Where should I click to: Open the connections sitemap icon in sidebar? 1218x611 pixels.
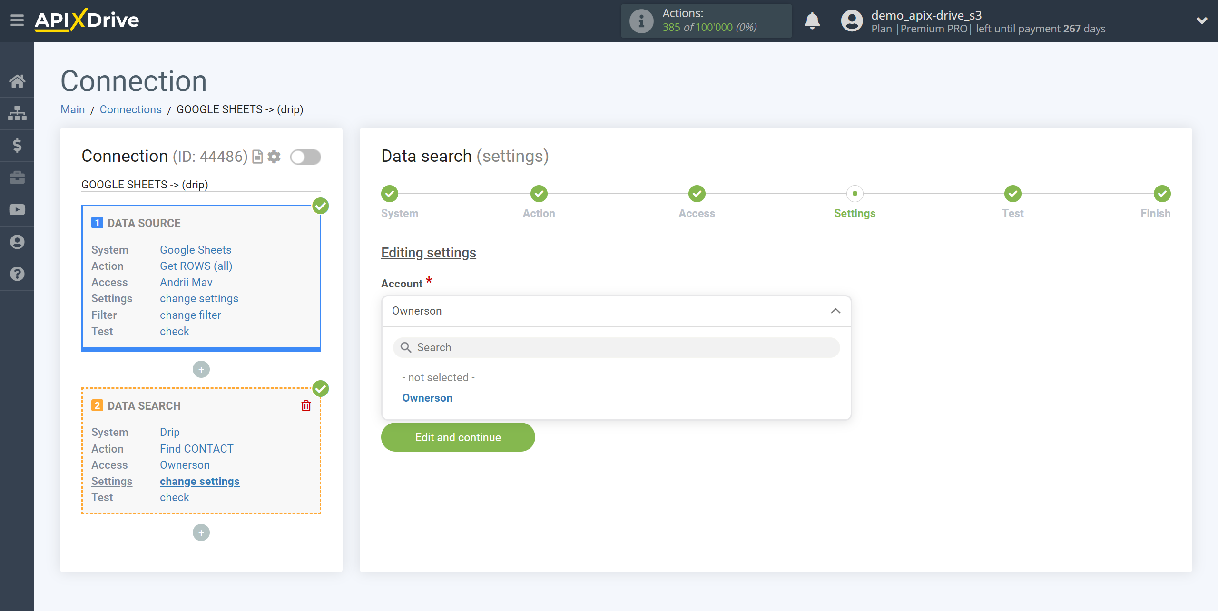(17, 113)
